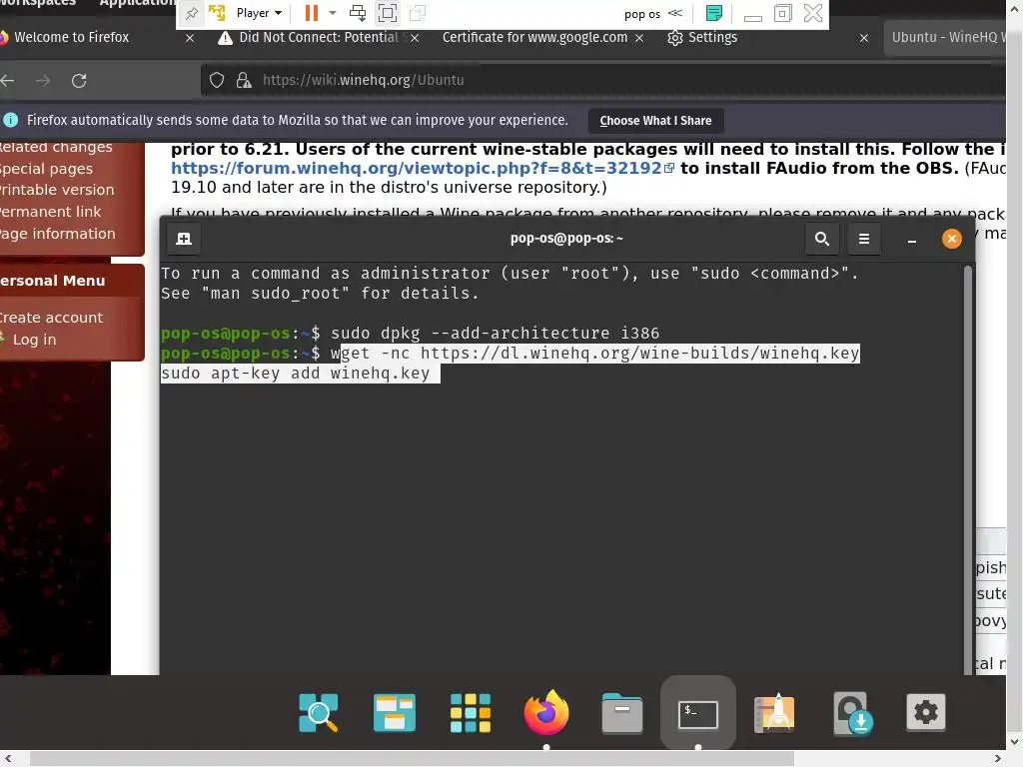
Task: Open the Terminal from the dock
Action: click(698, 715)
